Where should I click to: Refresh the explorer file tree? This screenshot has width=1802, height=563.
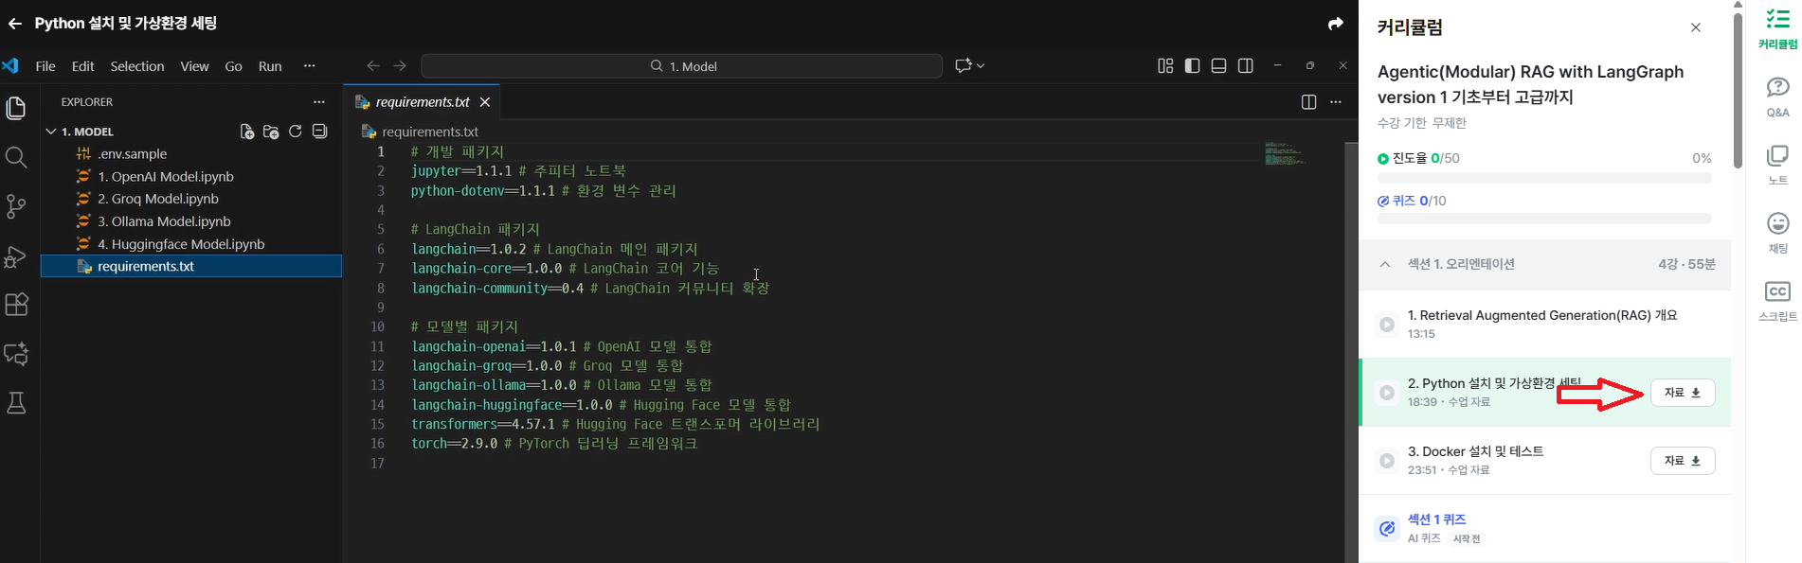[x=296, y=132]
